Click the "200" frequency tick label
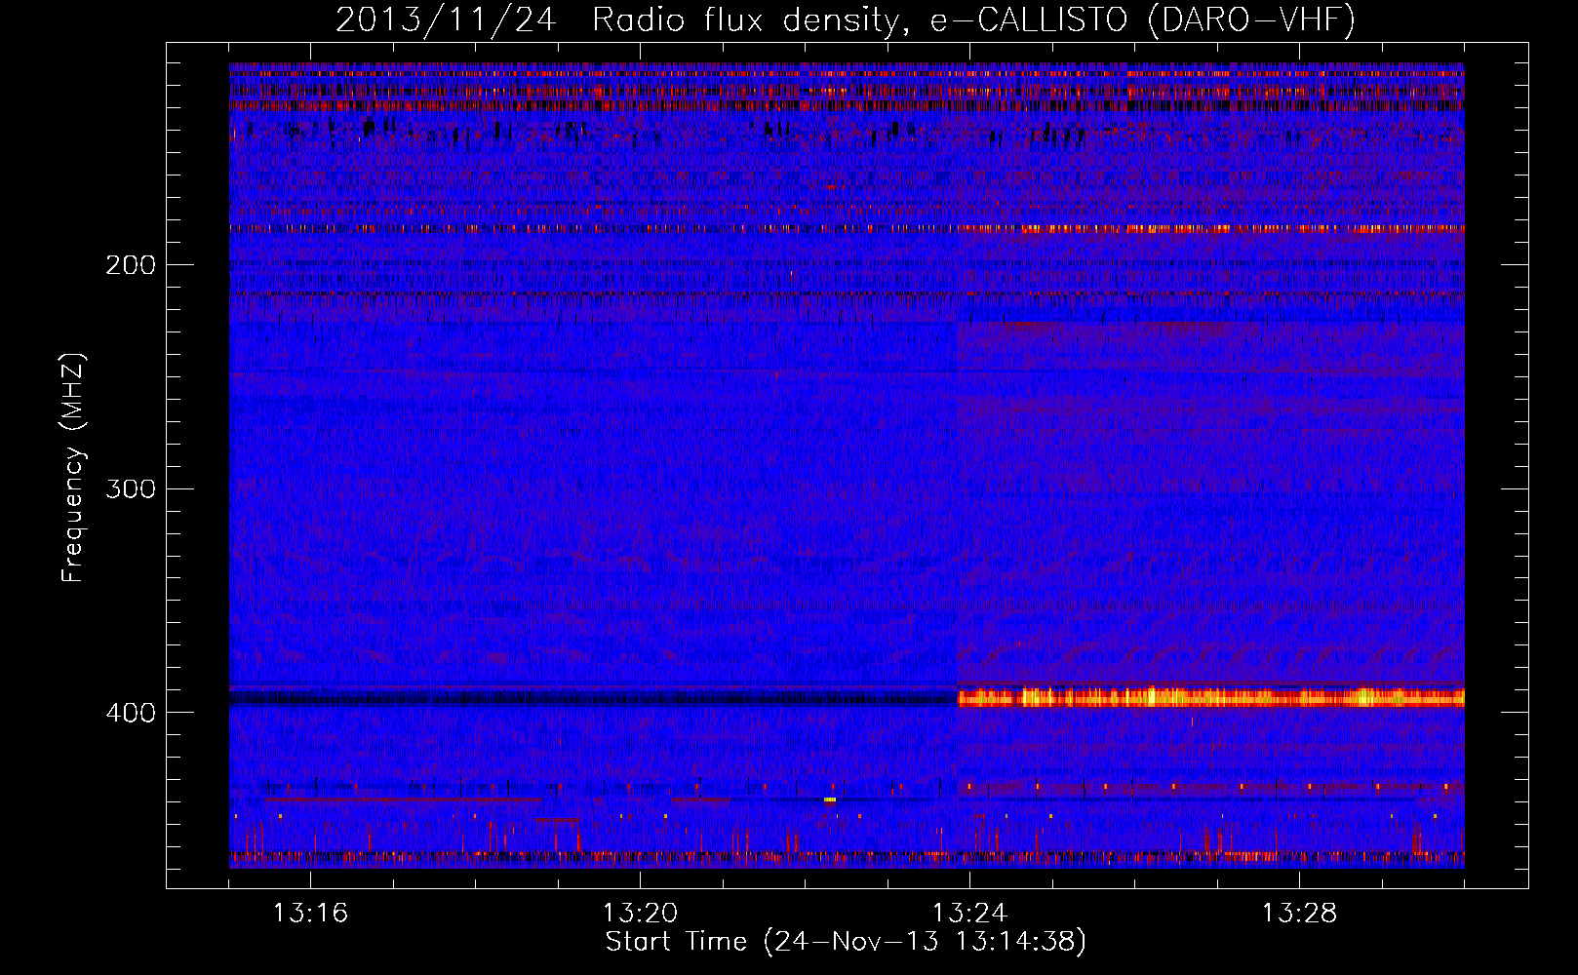 pos(131,264)
